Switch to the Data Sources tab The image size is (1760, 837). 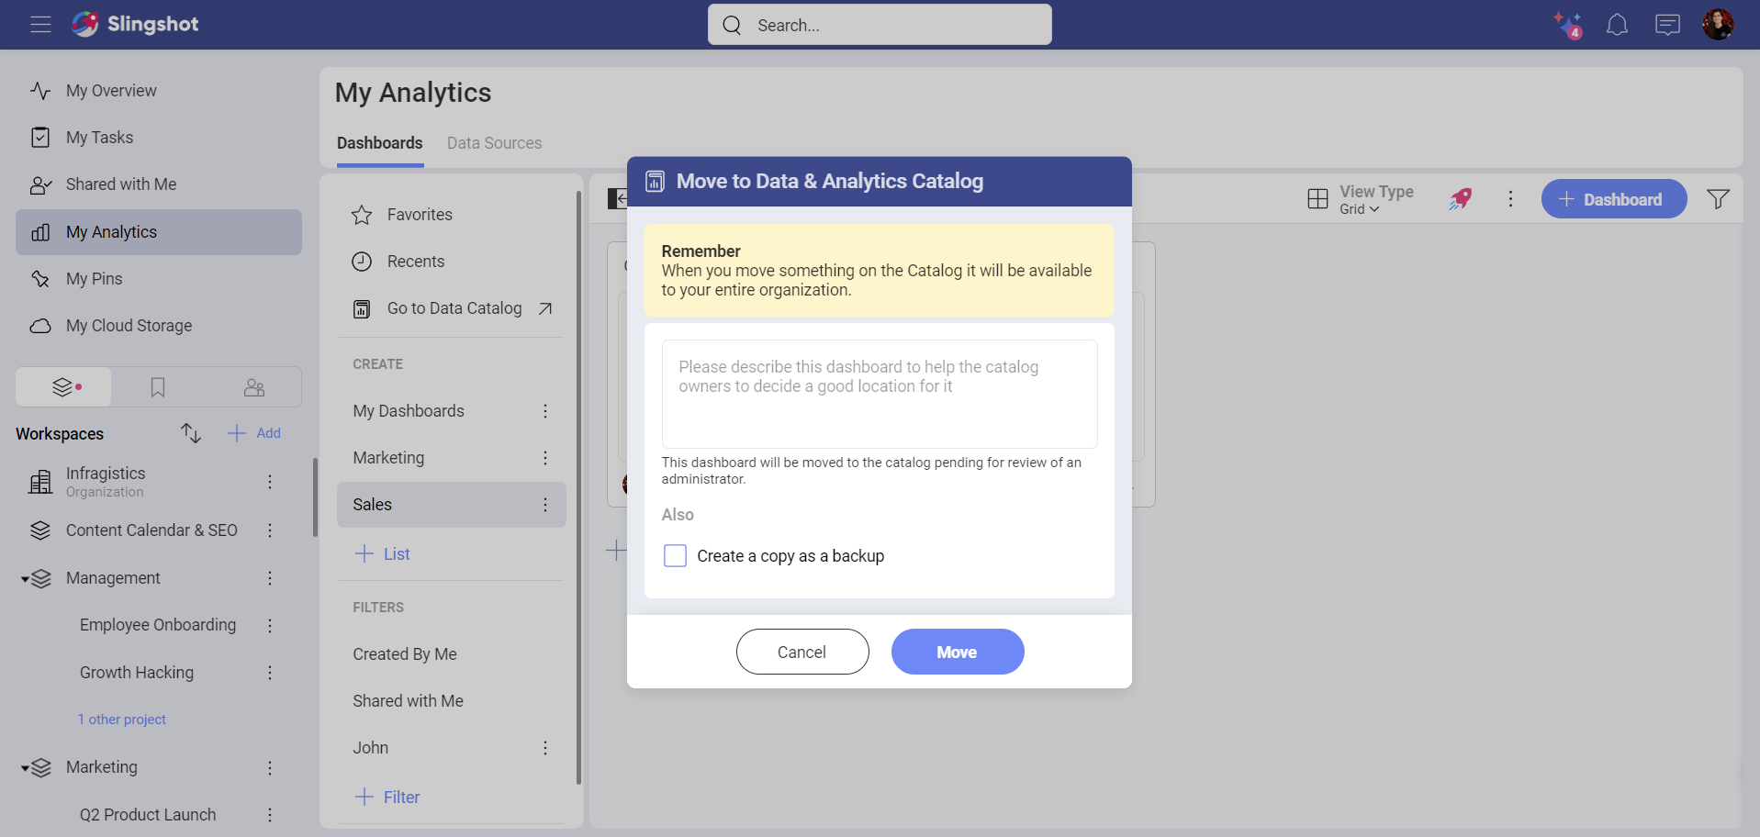(494, 143)
